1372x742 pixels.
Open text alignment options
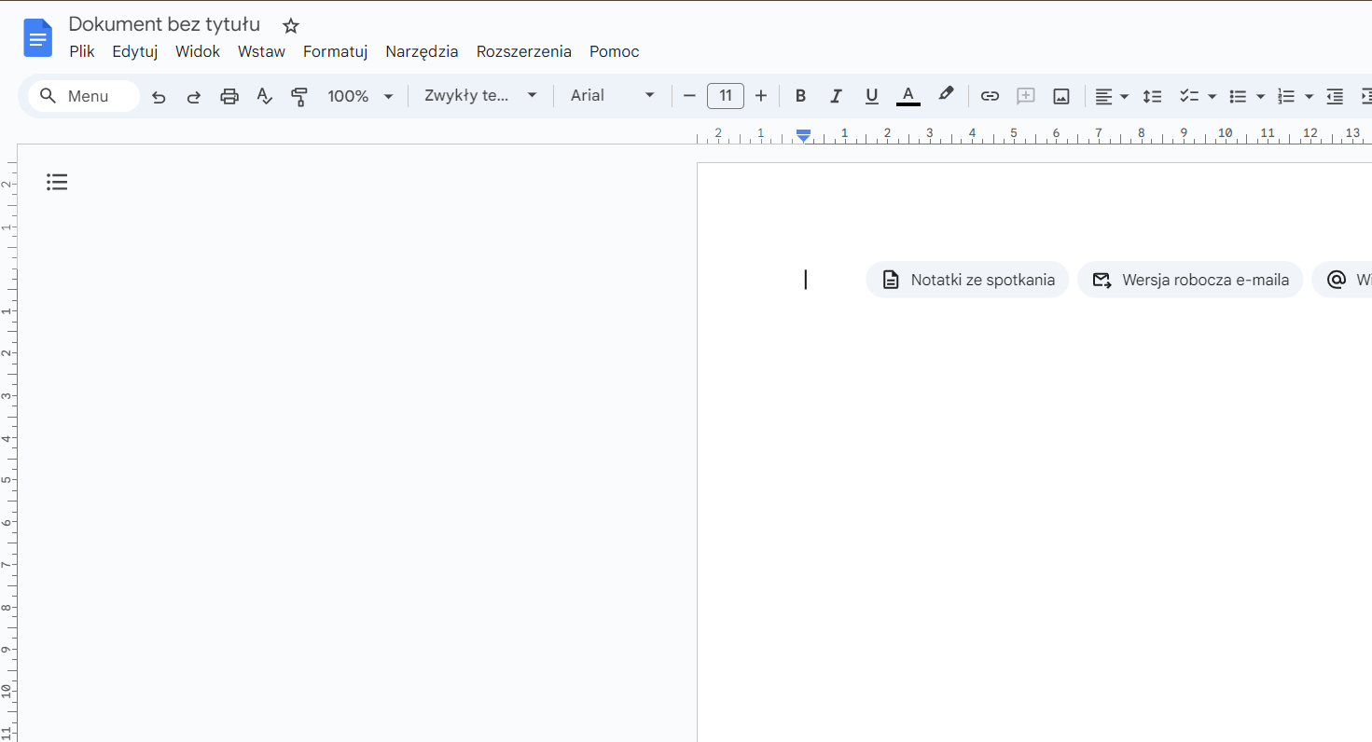click(1111, 95)
